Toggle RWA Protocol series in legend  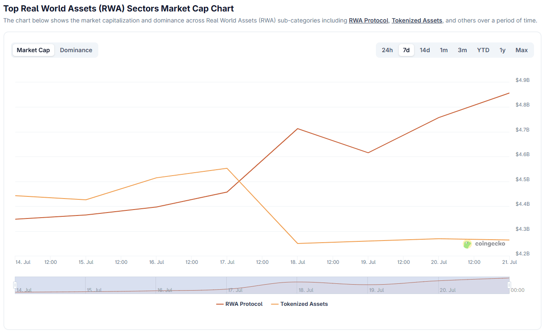239,304
